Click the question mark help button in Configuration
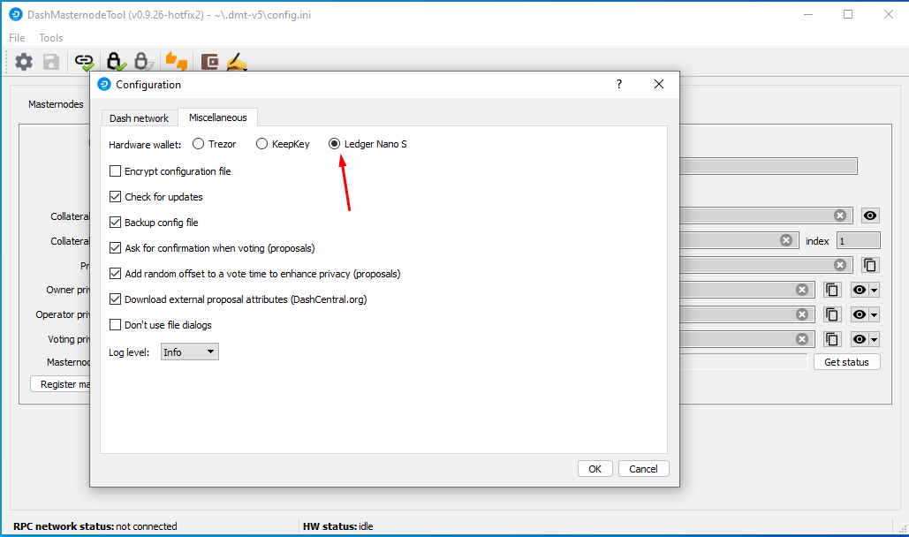 (x=619, y=84)
